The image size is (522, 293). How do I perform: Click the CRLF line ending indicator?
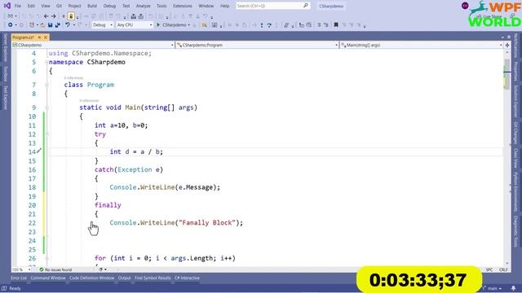click(x=503, y=269)
